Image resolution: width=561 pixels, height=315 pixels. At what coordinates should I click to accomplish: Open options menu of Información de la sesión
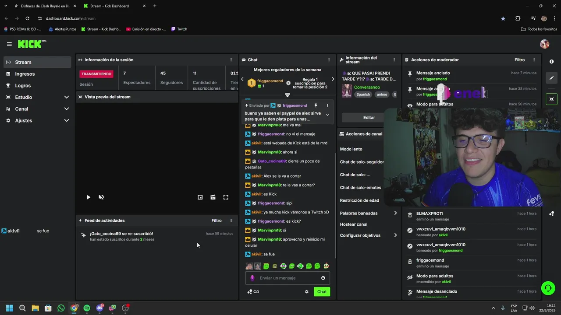231,60
